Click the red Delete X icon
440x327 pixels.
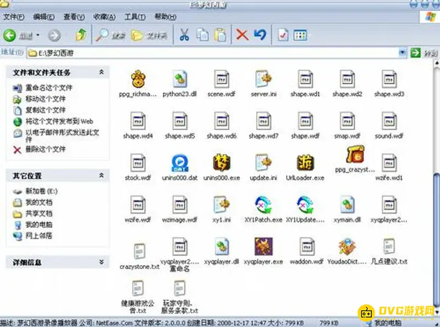242,35
